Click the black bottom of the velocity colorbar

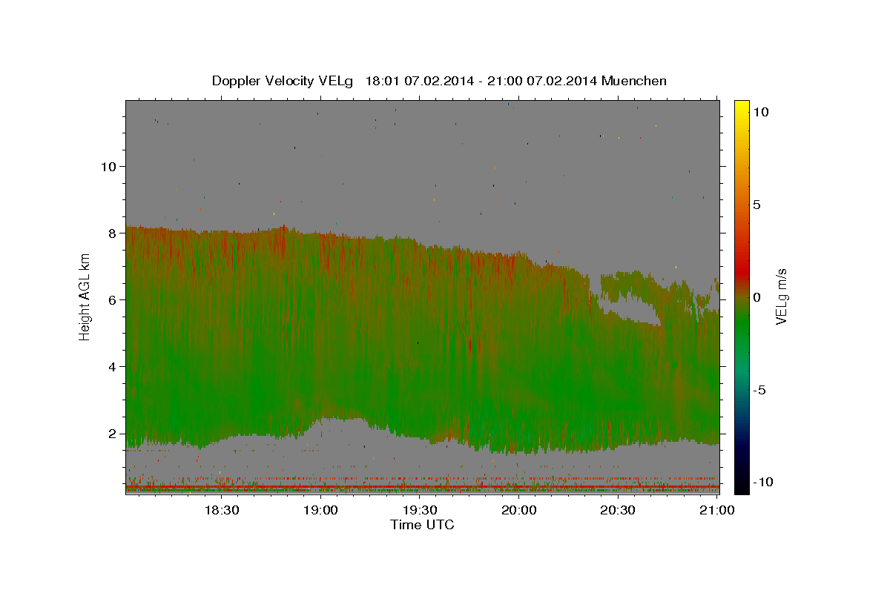[742, 486]
